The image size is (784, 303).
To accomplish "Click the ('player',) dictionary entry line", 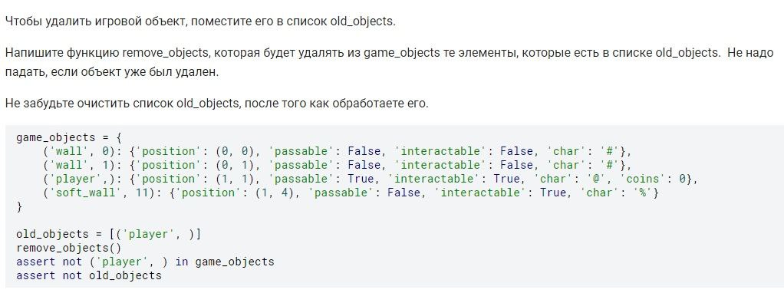I will 370,179.
